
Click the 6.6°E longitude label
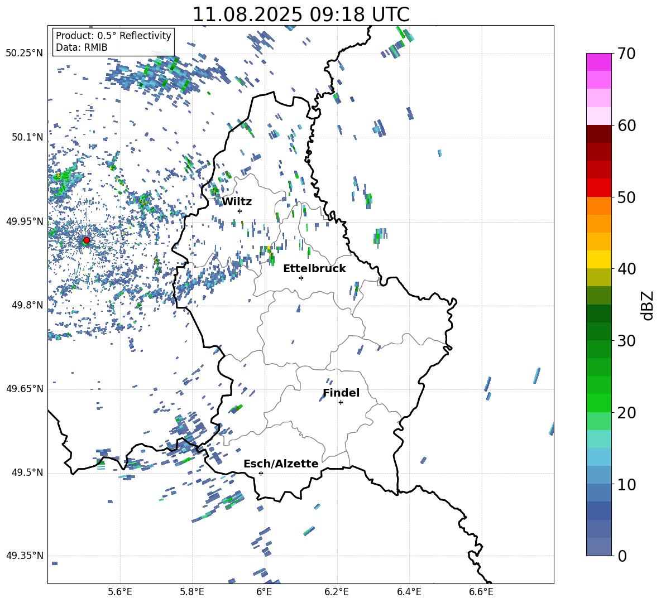click(481, 592)
